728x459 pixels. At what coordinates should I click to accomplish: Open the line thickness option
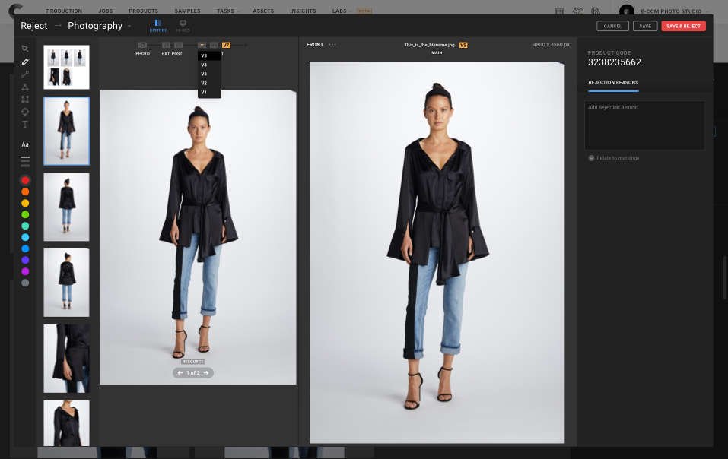(x=25, y=161)
